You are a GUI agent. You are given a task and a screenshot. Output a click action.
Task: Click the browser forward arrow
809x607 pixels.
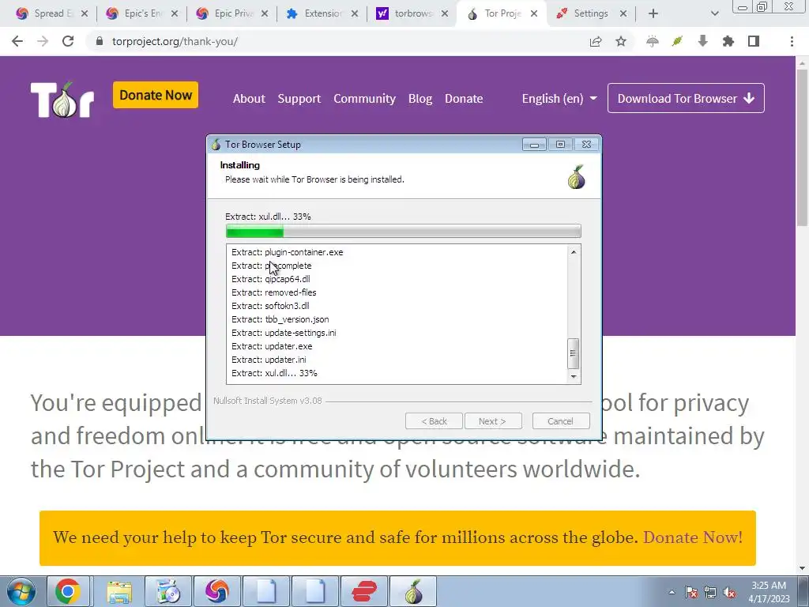pos(43,41)
